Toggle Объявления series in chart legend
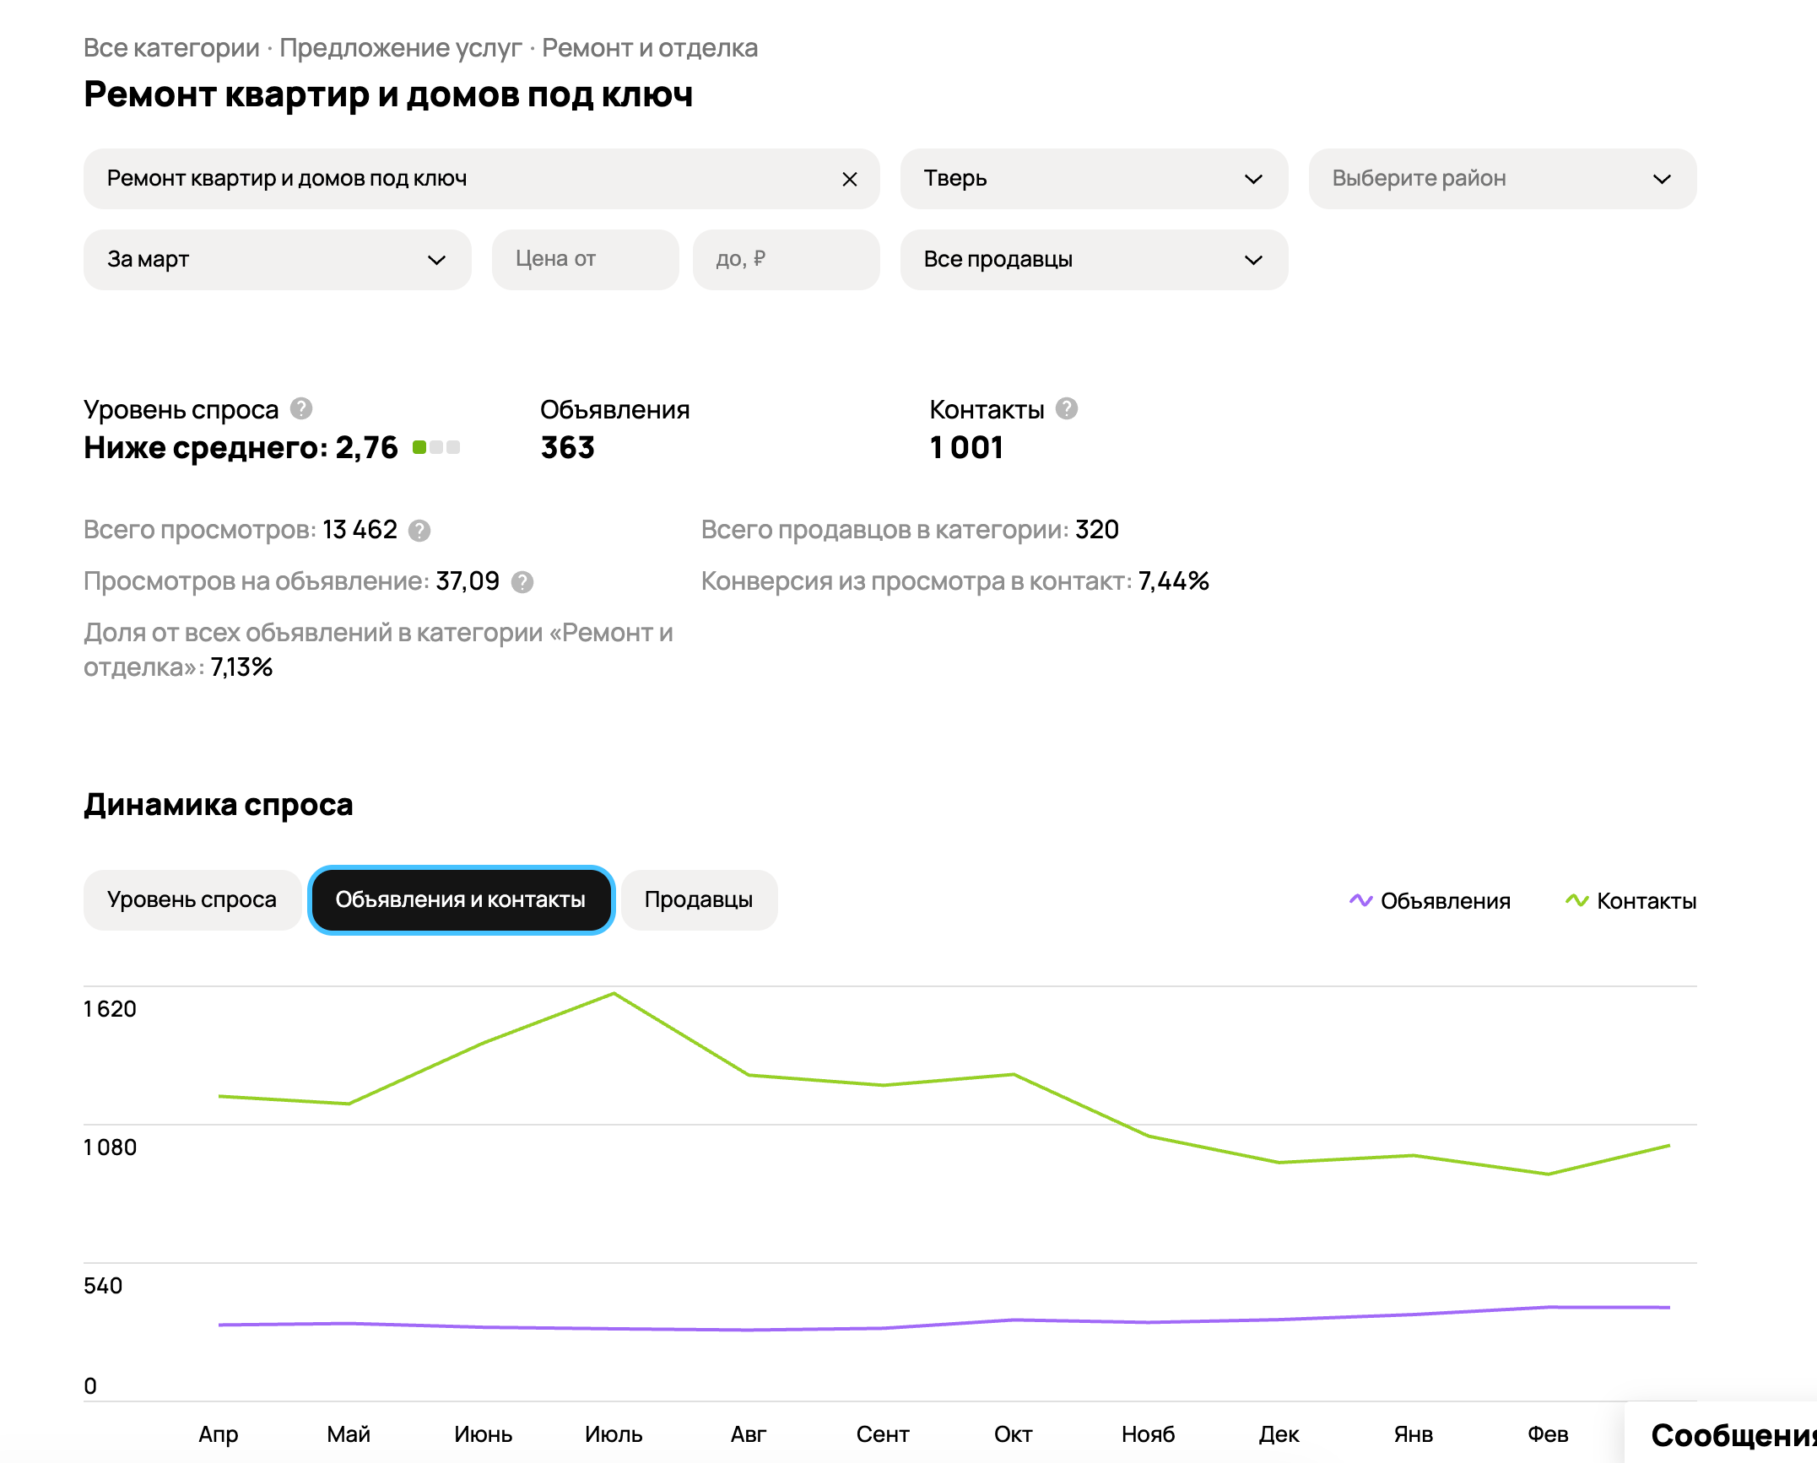This screenshot has width=1817, height=1463. (x=1445, y=901)
